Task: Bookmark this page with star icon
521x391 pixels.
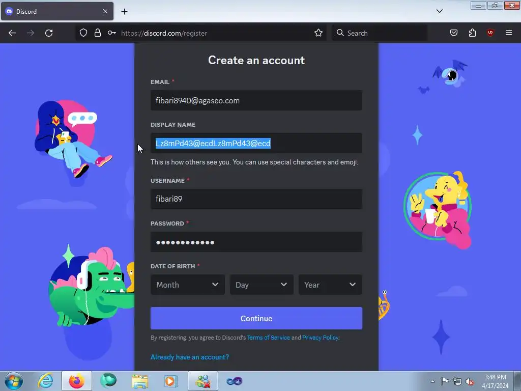Action: [x=319, y=33]
